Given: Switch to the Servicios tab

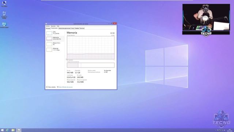Looking at the screenshot, I should [x=82, y=28].
